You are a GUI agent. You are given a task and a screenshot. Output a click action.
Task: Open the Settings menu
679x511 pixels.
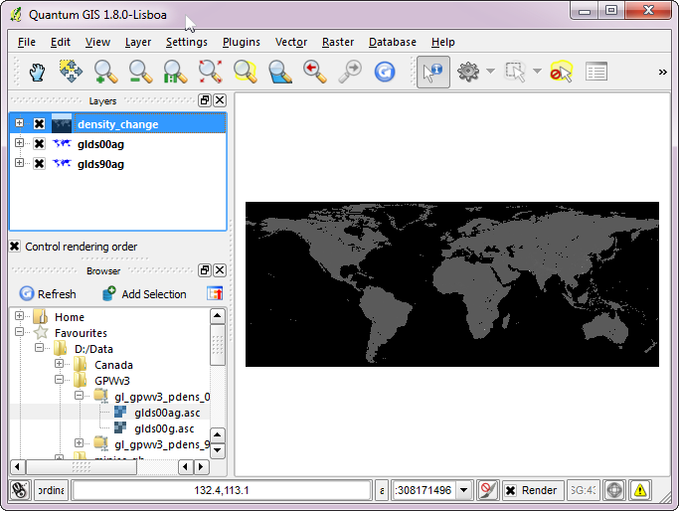(x=187, y=42)
